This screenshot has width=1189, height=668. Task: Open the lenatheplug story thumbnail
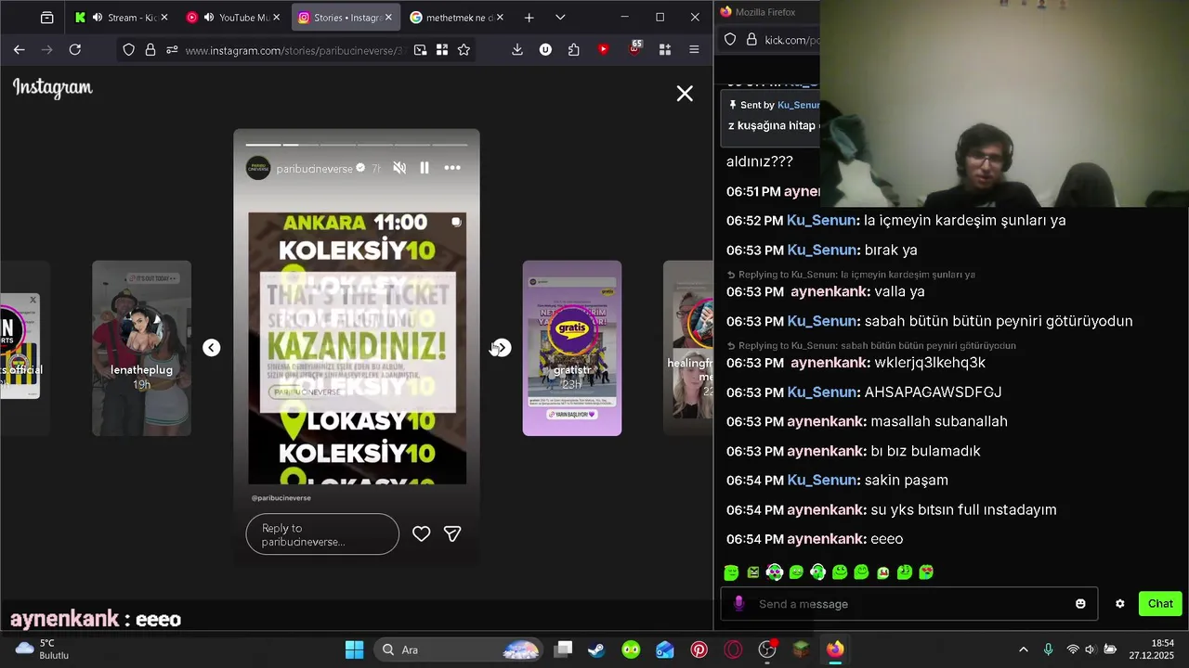click(141, 348)
